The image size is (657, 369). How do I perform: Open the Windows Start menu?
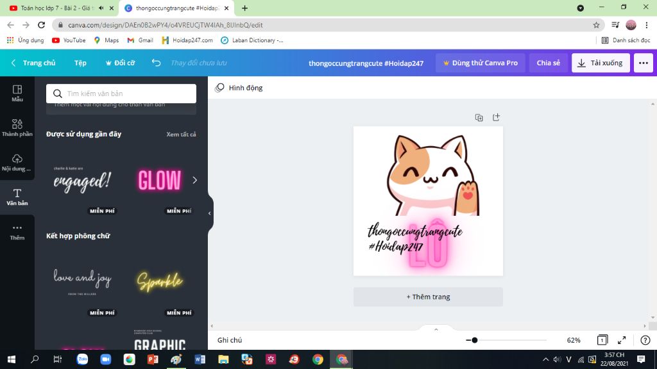tap(12, 359)
